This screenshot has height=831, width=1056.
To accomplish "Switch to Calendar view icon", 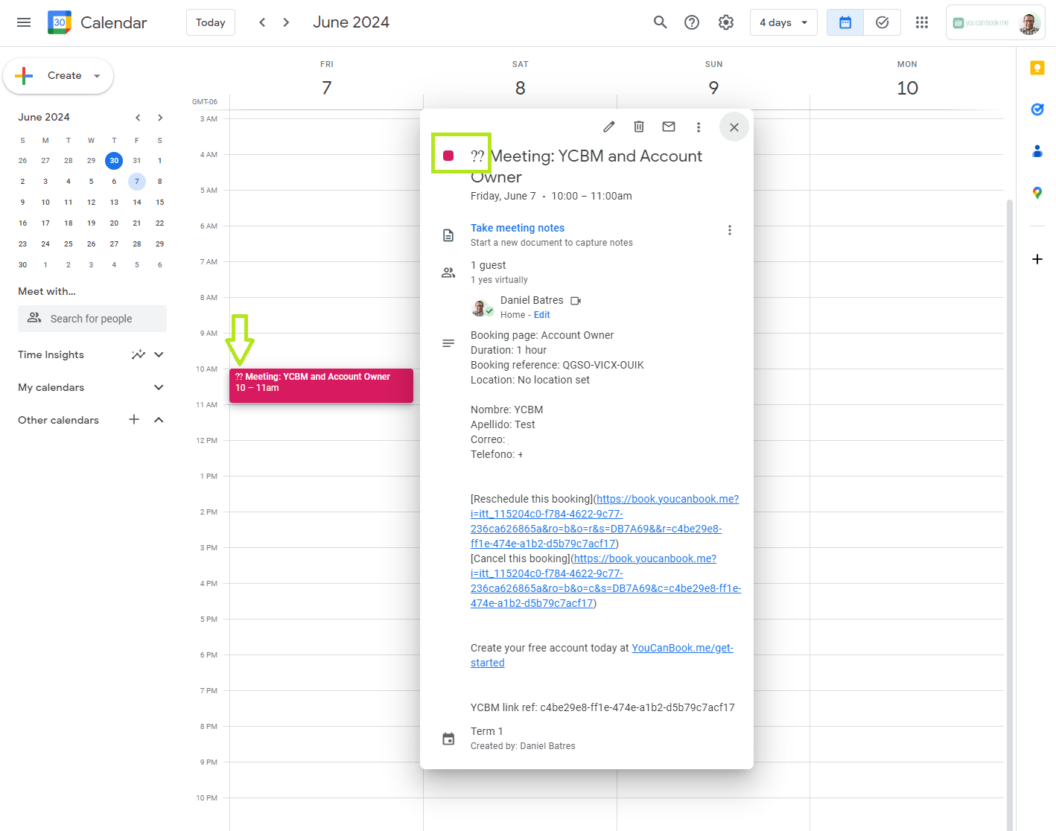I will (x=845, y=22).
